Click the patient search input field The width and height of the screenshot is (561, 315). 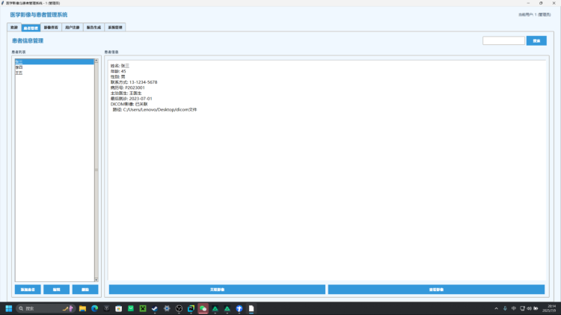coord(503,41)
